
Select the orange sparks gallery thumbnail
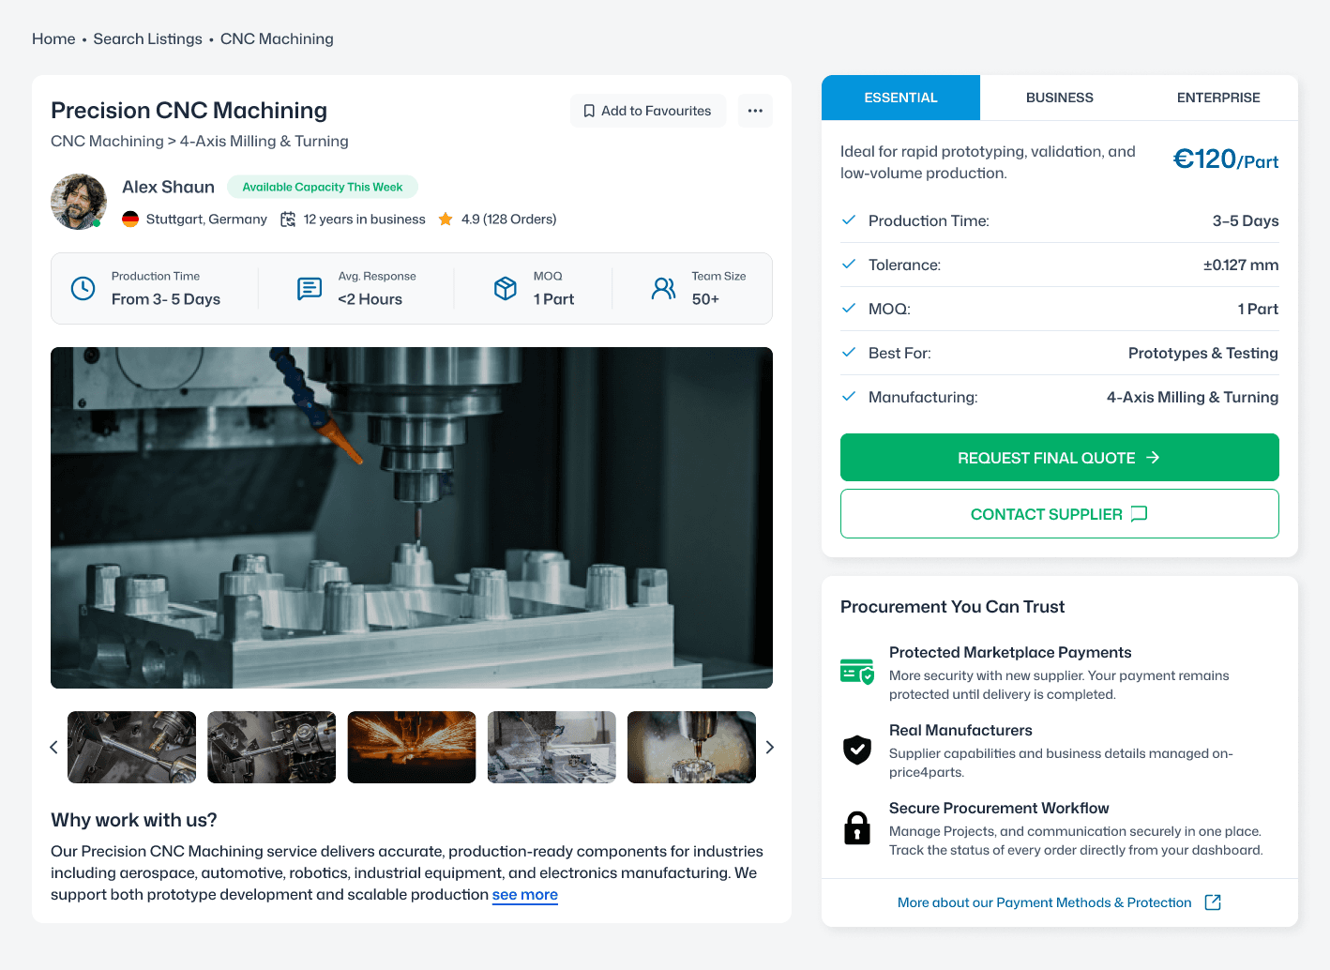(x=412, y=748)
